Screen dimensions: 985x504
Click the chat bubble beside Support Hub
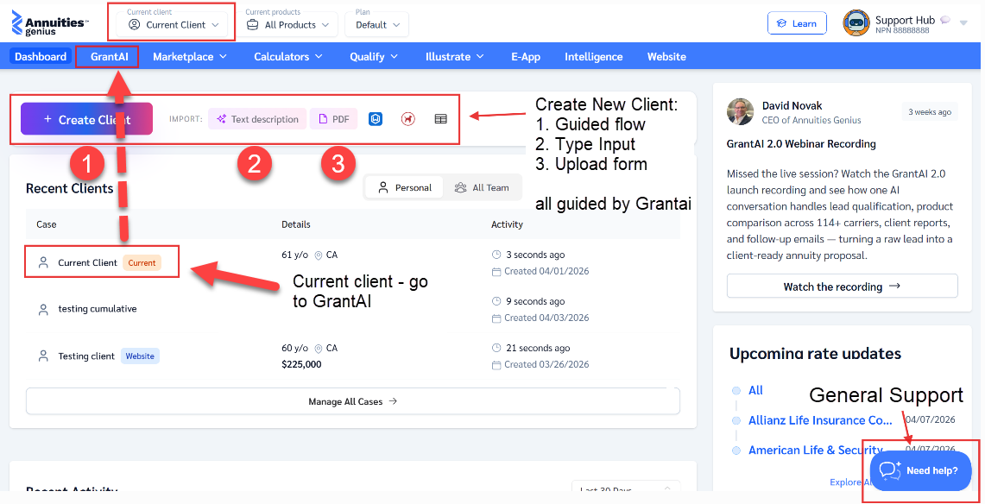coord(945,20)
